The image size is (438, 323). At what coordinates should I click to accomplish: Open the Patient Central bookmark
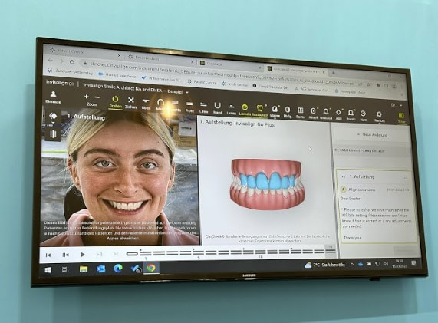[x=202, y=82]
